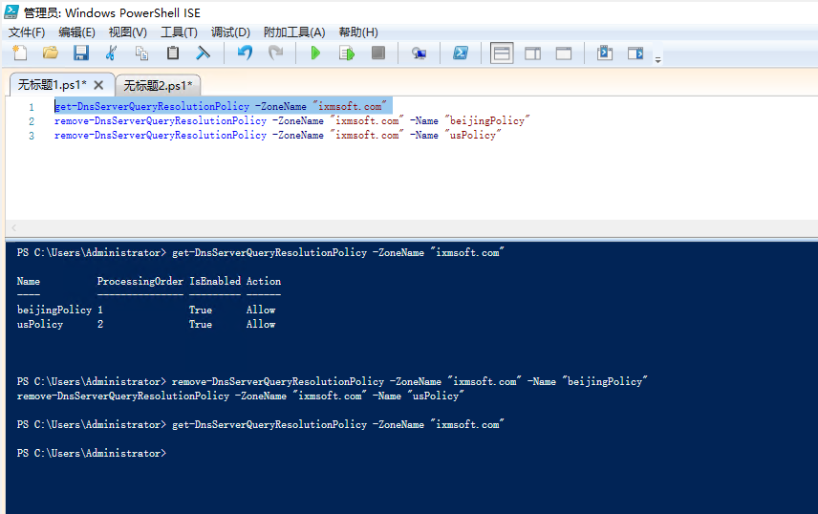Image resolution: width=818 pixels, height=514 pixels.
Task: Click script line 2 with "beijingPolicy"
Action: click(x=292, y=120)
